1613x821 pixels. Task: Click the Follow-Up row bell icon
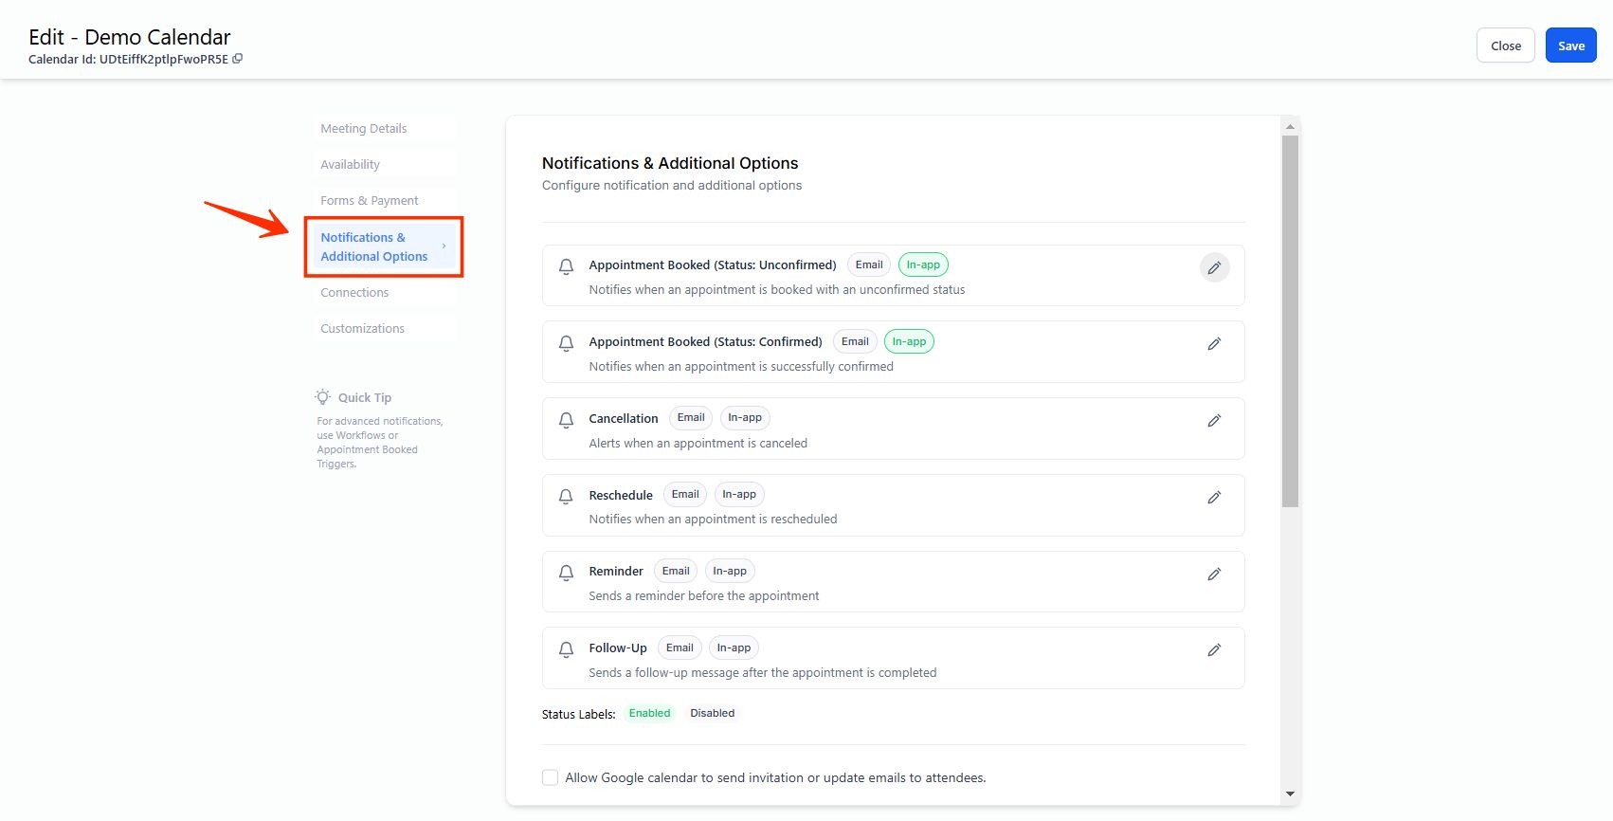(x=566, y=649)
